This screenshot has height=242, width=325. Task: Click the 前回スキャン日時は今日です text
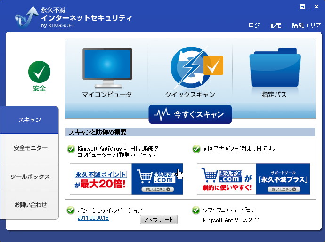239,149
